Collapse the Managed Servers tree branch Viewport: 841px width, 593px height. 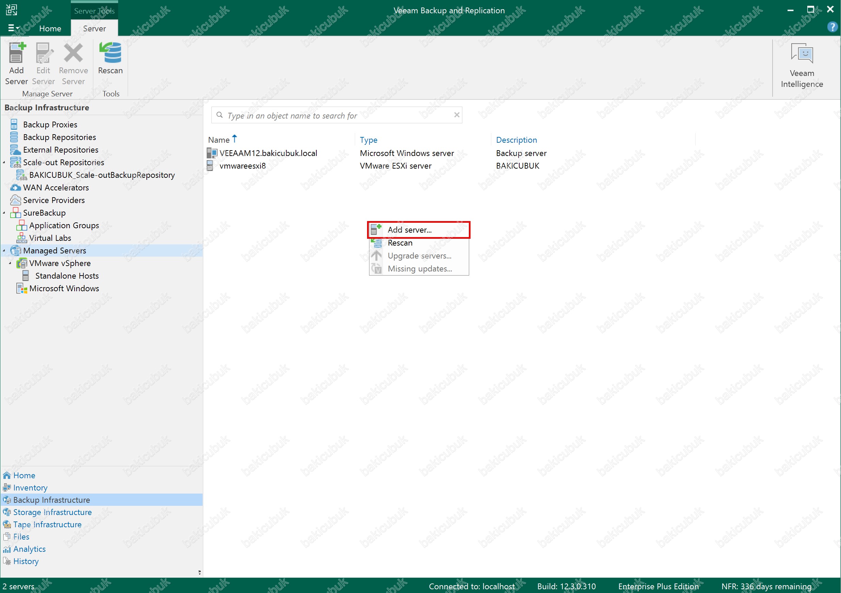pos(4,251)
